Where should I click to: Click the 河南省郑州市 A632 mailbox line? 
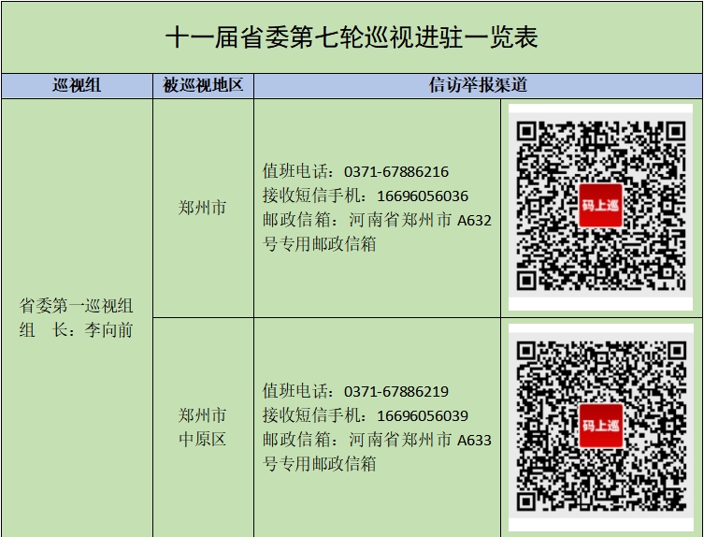(377, 220)
